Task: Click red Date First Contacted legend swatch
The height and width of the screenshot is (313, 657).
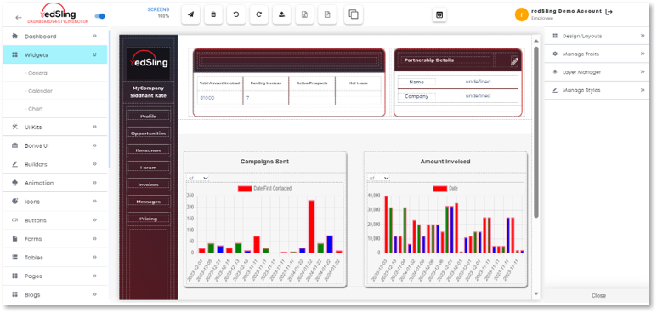Action: 245,189
